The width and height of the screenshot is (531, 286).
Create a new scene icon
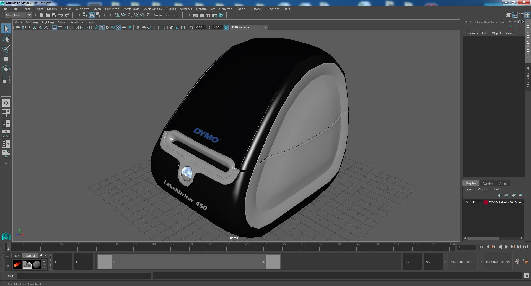42,15
